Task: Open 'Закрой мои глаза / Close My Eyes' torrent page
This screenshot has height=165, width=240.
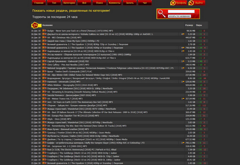Action: coord(73,41)
